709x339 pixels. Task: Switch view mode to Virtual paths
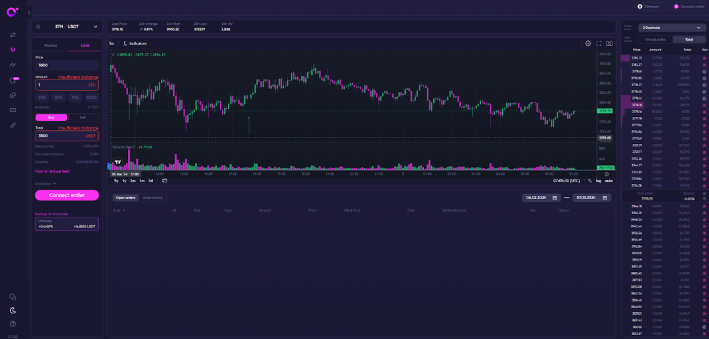pyautogui.click(x=655, y=39)
